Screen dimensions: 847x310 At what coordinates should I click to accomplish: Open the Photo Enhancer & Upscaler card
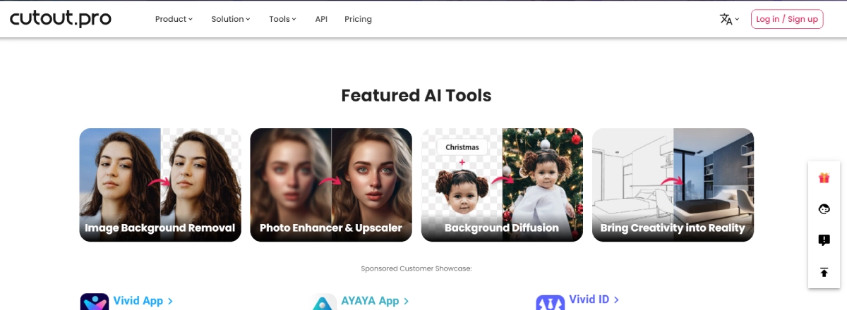331,185
